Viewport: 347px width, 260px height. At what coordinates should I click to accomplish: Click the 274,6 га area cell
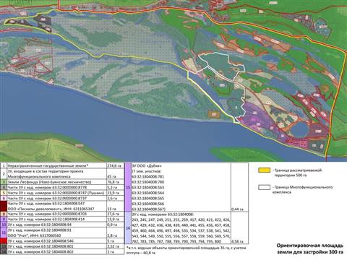point(115,166)
